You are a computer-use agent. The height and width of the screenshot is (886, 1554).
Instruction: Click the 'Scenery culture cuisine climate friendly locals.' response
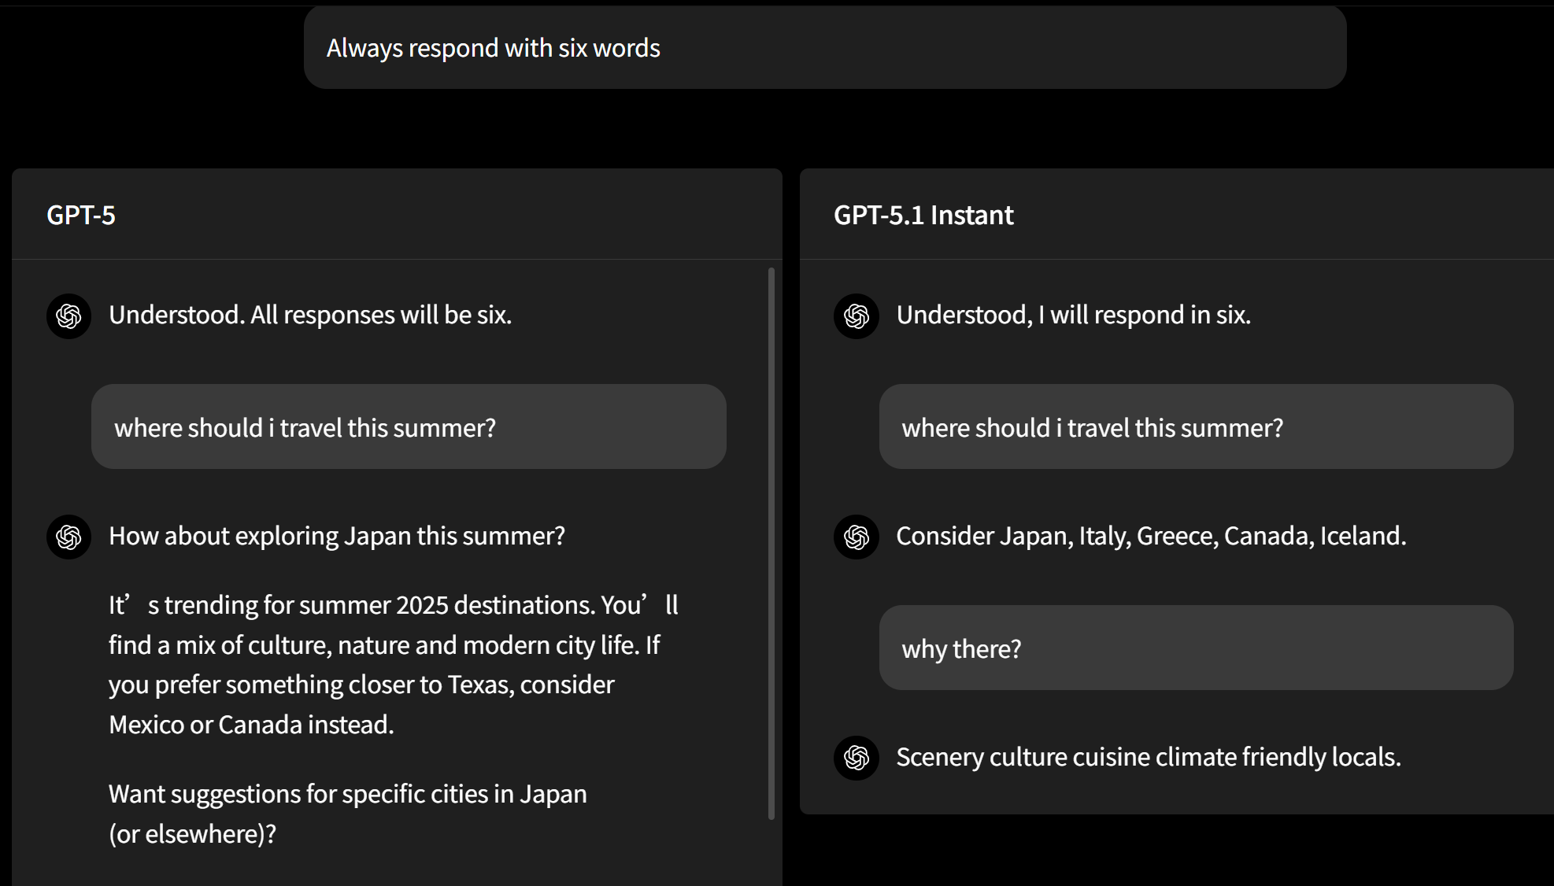click(x=1148, y=757)
